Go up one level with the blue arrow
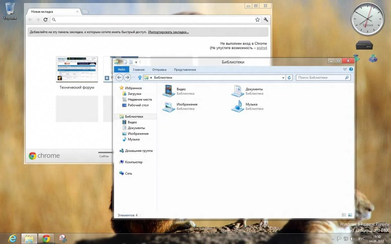391x244 pixels. point(140,78)
